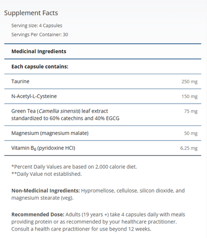
Task: Click the 250 mg Taurine amount
Action: [190, 82]
